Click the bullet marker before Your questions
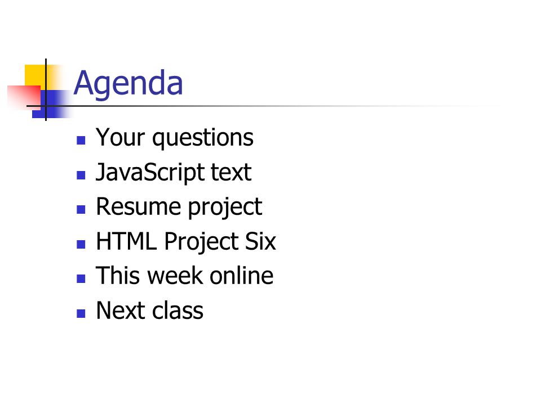This screenshot has height=405, width=541. point(81,141)
